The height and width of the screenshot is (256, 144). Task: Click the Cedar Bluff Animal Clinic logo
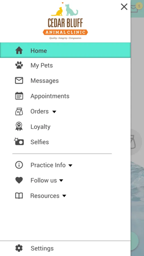tap(65, 21)
